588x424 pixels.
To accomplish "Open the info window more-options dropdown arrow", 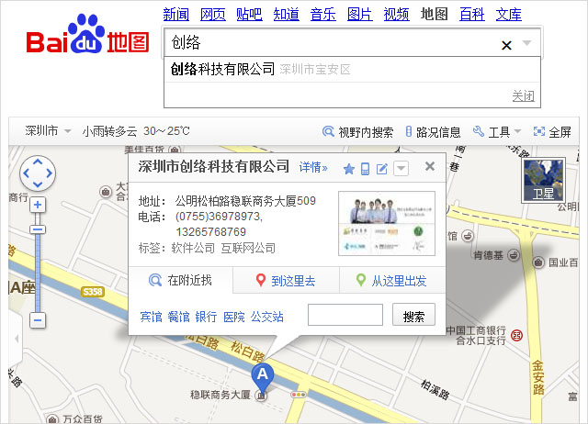I will (x=401, y=168).
